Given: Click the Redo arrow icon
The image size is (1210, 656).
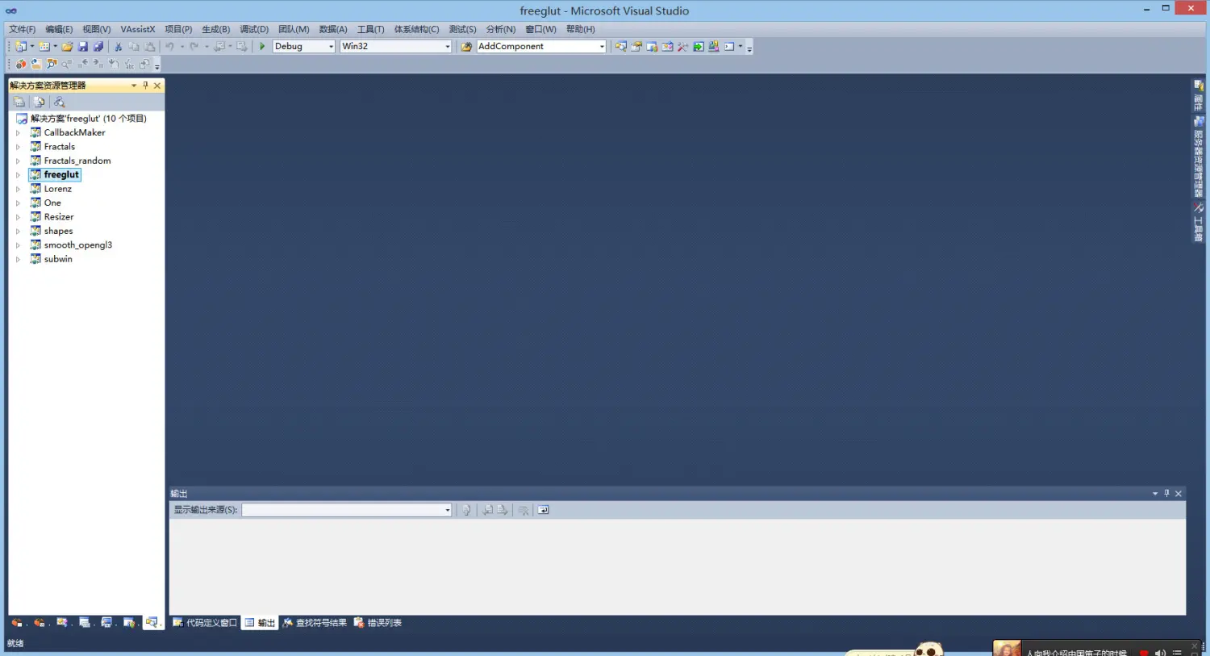Looking at the screenshot, I should pos(194,47).
